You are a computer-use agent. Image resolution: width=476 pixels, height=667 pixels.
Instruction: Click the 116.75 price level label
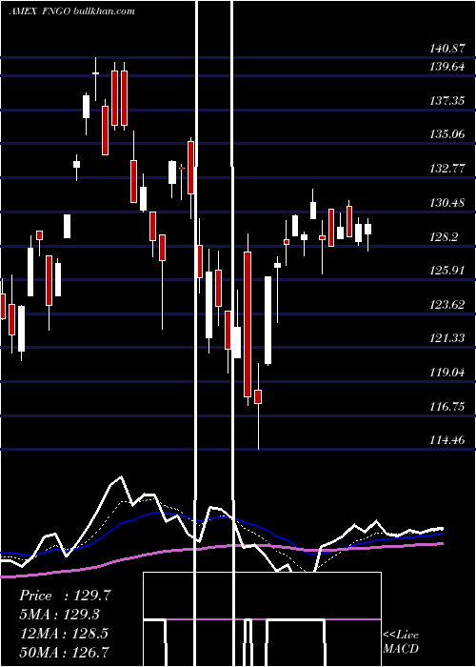pos(447,406)
